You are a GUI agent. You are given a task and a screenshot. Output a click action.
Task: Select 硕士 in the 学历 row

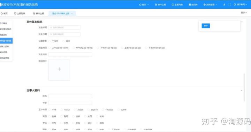tap(85, 123)
